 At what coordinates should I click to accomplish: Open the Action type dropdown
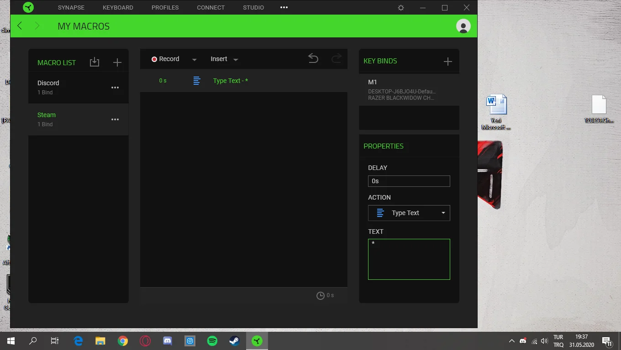point(409,213)
